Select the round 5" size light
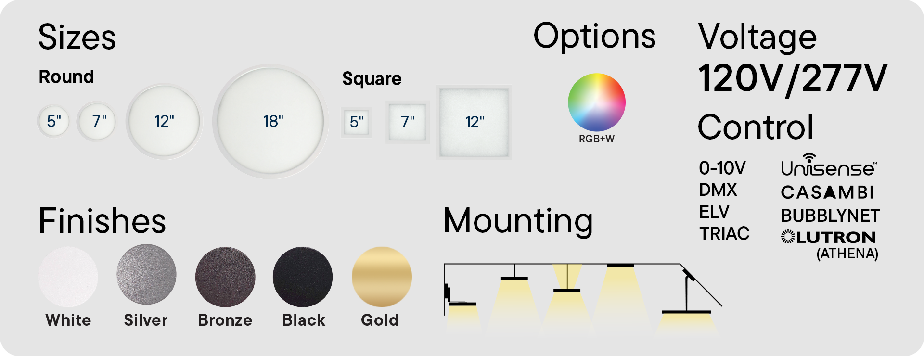924x356 pixels. 53,121
